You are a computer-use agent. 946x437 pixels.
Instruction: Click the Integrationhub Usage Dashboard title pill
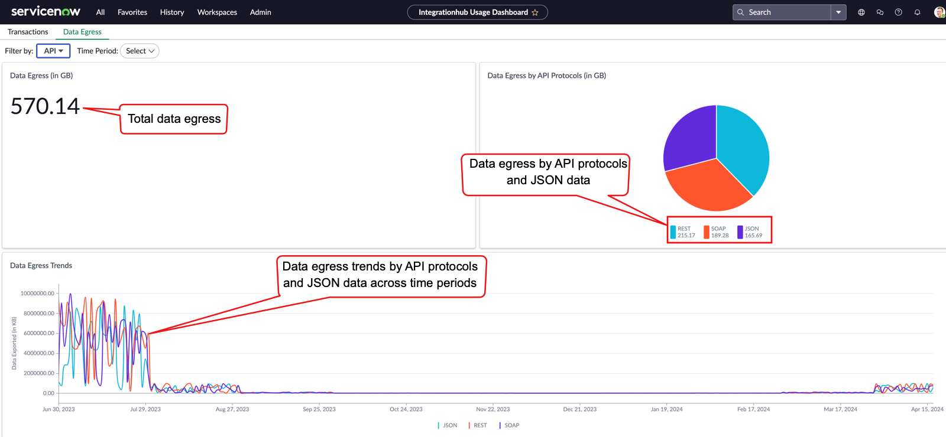[477, 12]
